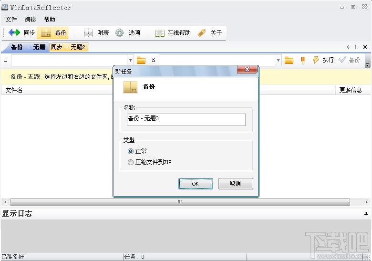Browse right folder with folder icon next to R
372x261 pixels.
click(289, 60)
